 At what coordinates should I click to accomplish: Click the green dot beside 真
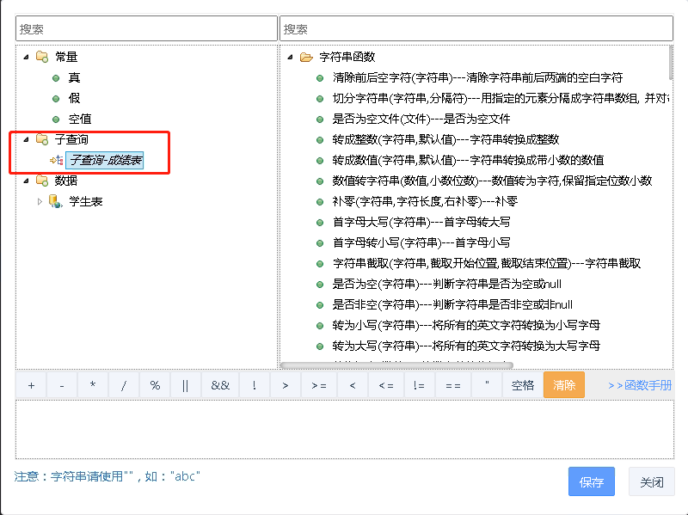pyautogui.click(x=56, y=77)
